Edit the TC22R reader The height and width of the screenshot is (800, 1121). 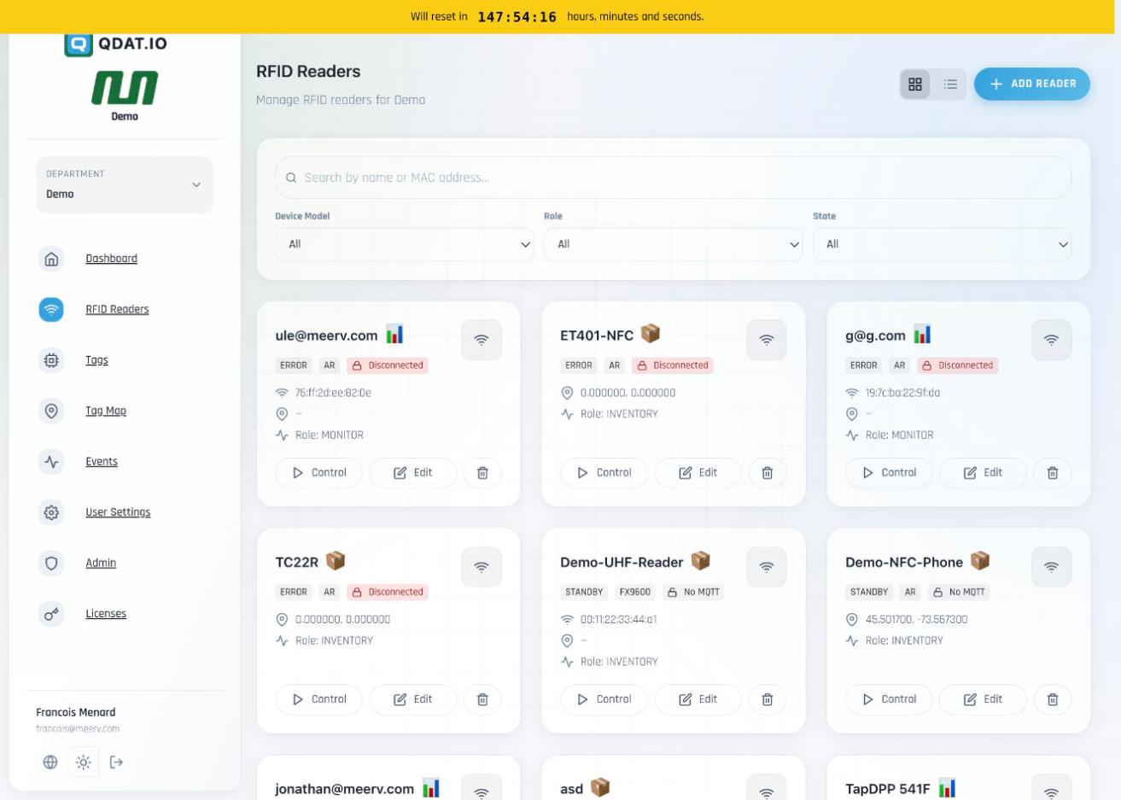coord(413,699)
